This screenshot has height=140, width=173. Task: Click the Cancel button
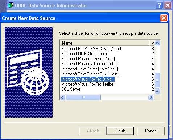point(151,131)
